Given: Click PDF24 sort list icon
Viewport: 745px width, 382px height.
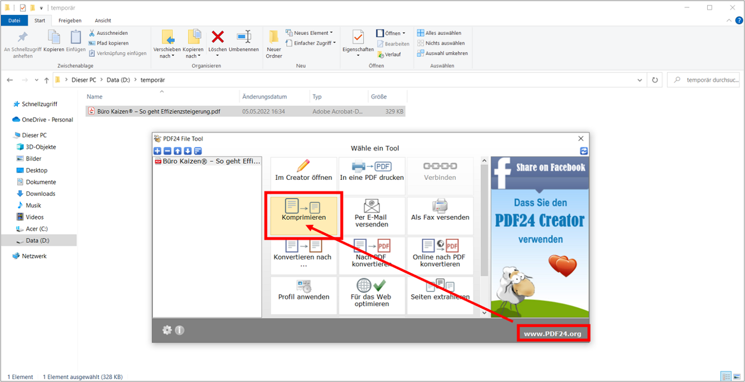Looking at the screenshot, I should [198, 151].
